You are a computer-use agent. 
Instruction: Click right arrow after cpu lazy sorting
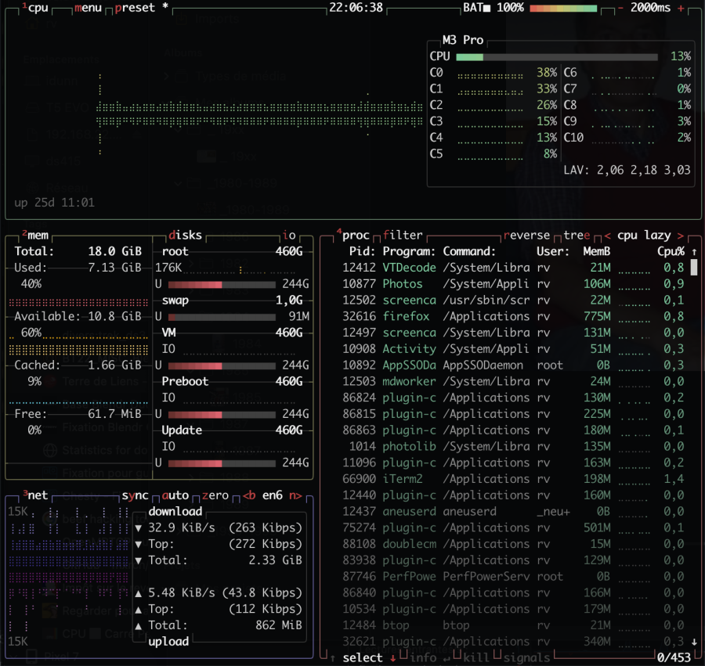point(680,235)
